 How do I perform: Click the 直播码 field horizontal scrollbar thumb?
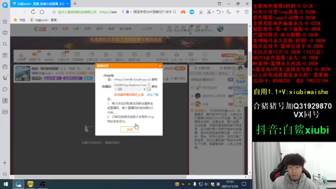click(x=120, y=89)
